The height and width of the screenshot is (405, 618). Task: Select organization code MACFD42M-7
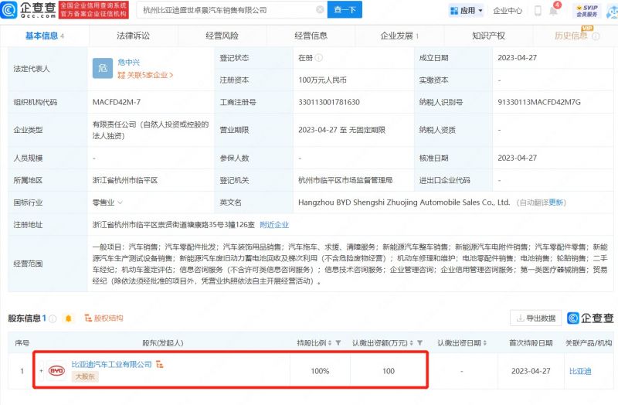[117, 102]
